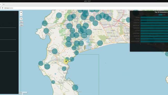Click the Top 10 Consumers chart title

click(161, 12)
